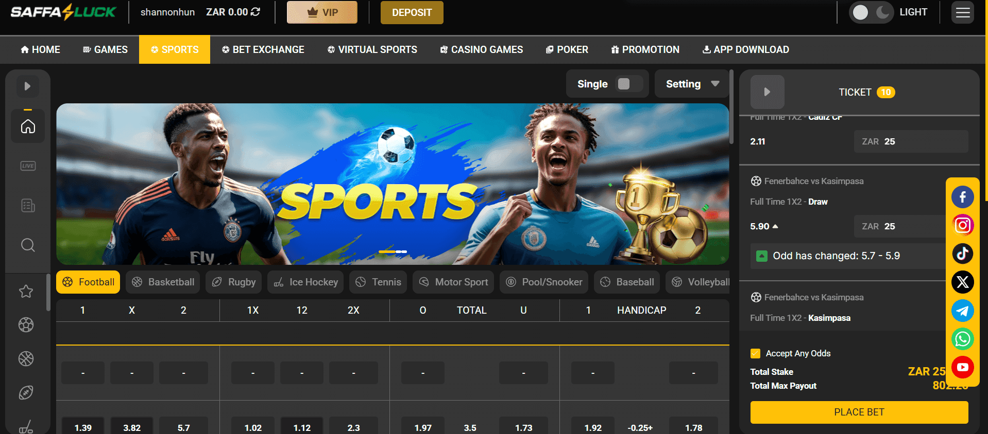Viewport: 988px width, 434px height.
Task: Edit stake field for Draw 5.90 bet
Action: tap(899, 226)
